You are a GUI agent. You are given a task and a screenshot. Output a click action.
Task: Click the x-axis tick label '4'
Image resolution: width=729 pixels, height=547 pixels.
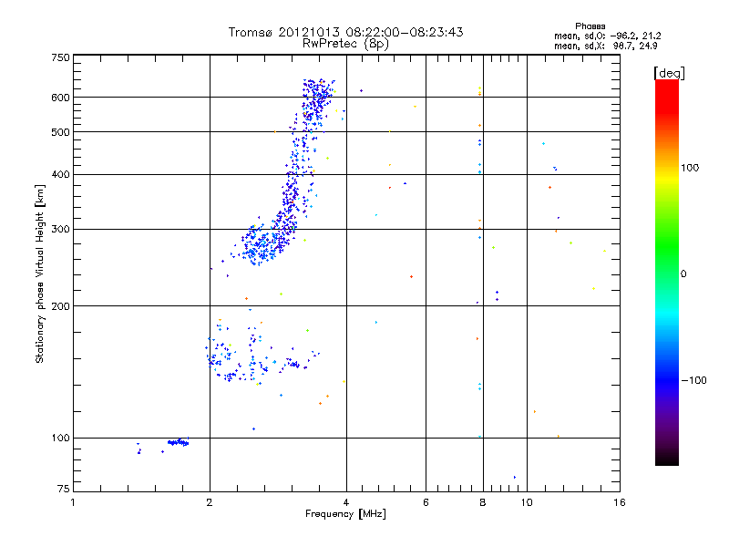(x=346, y=502)
